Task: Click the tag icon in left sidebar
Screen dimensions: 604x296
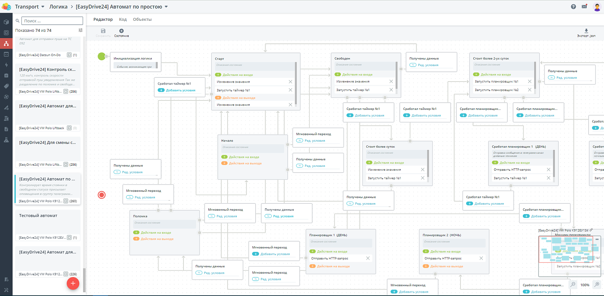Action: 6,86
